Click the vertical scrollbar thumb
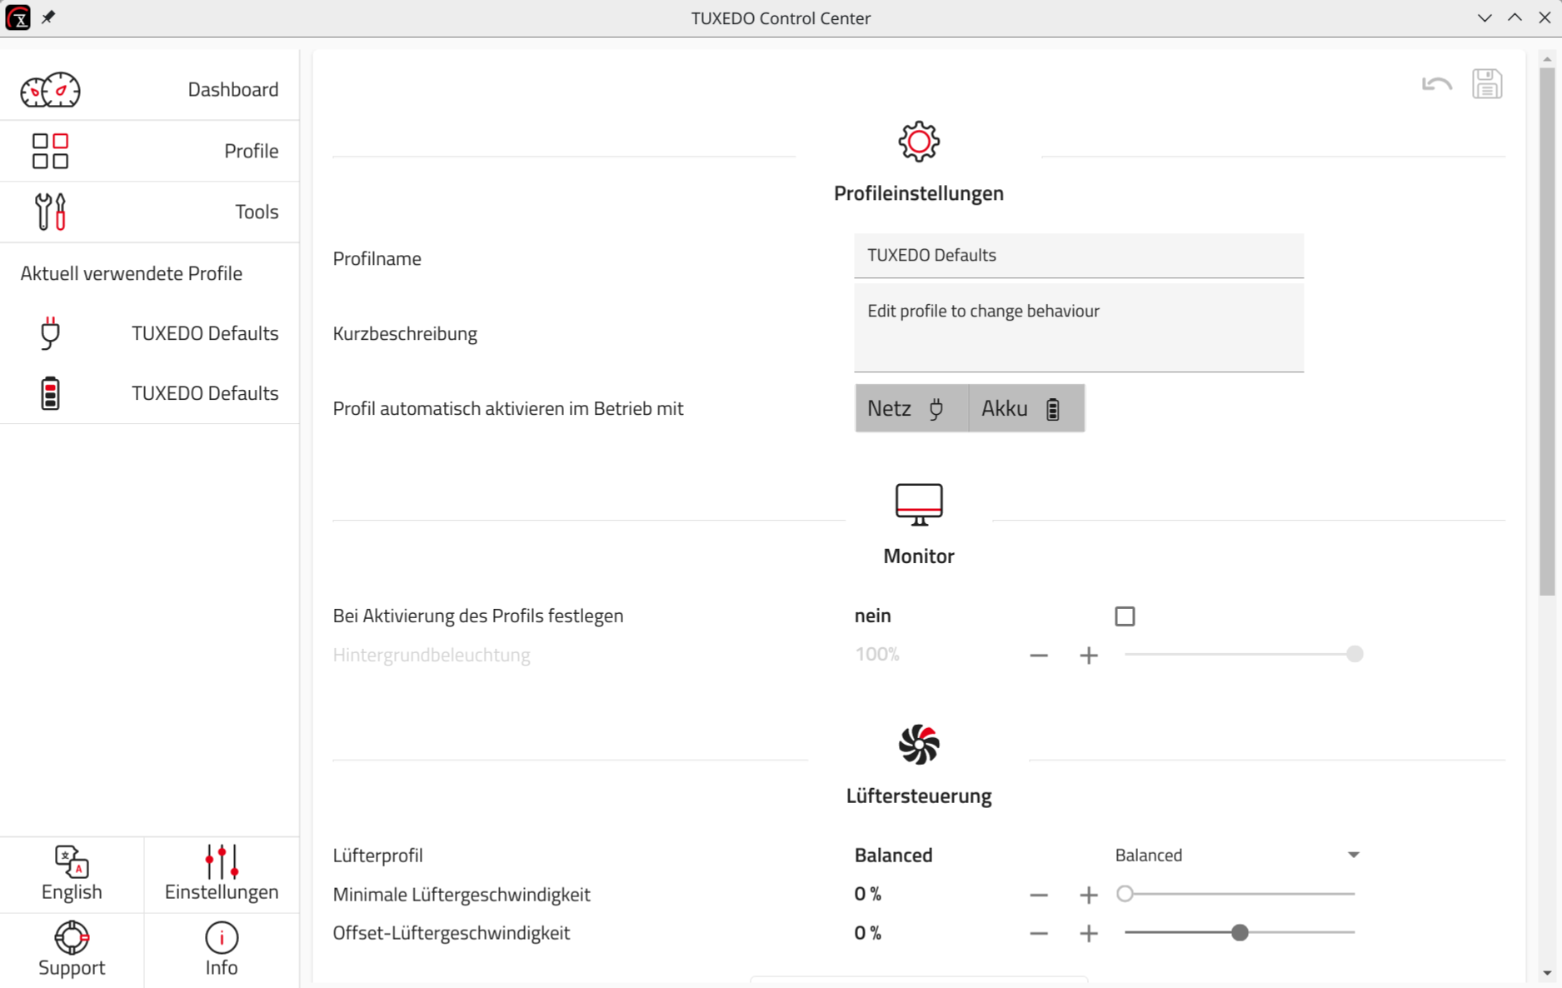This screenshot has width=1562, height=988. click(1547, 333)
